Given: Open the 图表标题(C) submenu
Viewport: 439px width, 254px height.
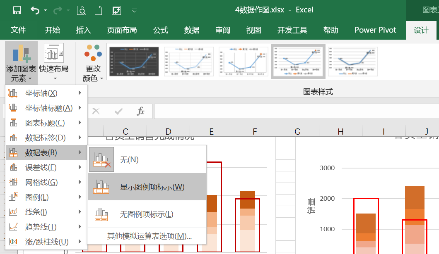Looking at the screenshot, I should click(x=46, y=123).
